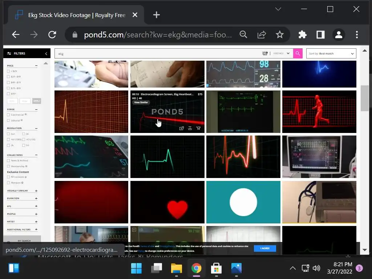Screen dimensions: 372x279
Task: Expand the FPS filter
Action: [x=36, y=206]
